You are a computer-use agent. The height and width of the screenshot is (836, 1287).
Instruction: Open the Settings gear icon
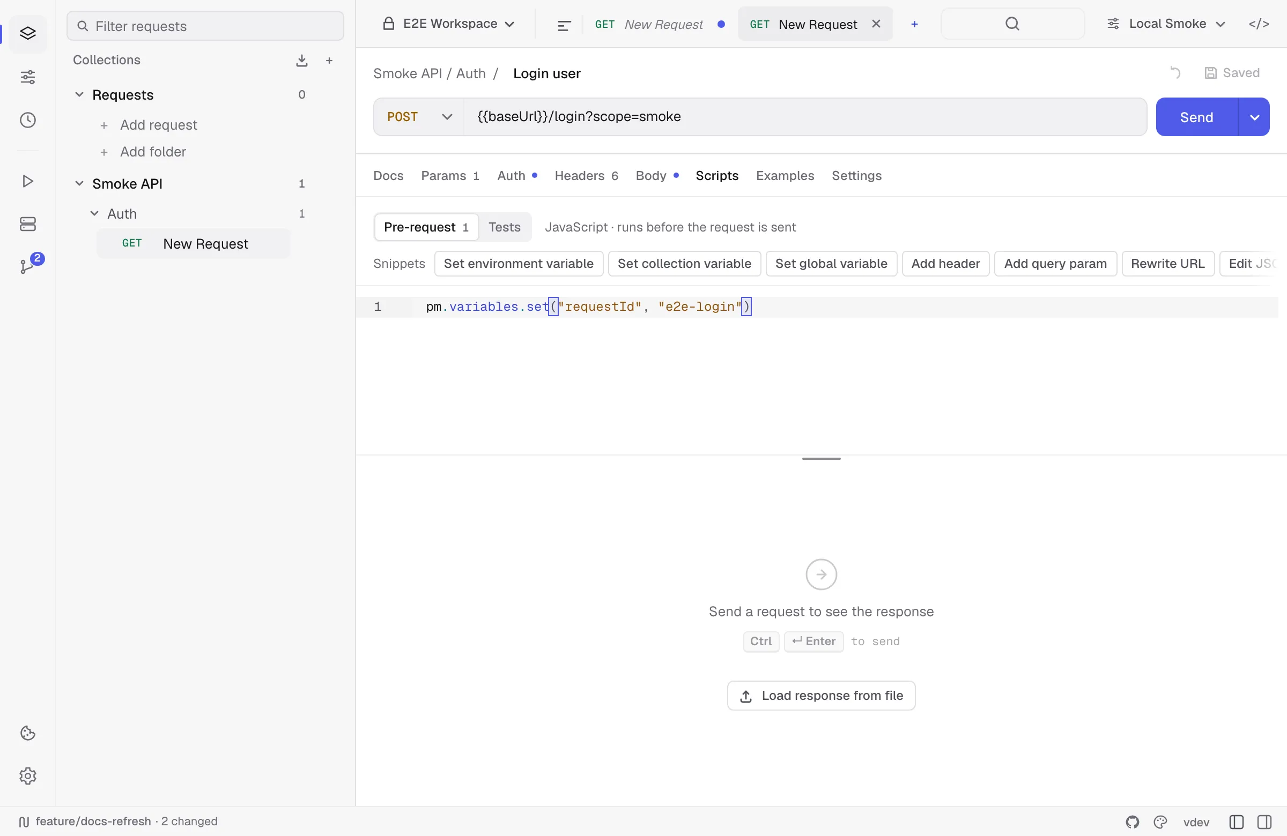[27, 776]
